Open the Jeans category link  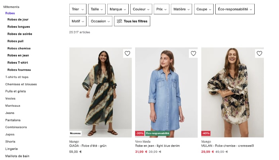tap(10, 113)
